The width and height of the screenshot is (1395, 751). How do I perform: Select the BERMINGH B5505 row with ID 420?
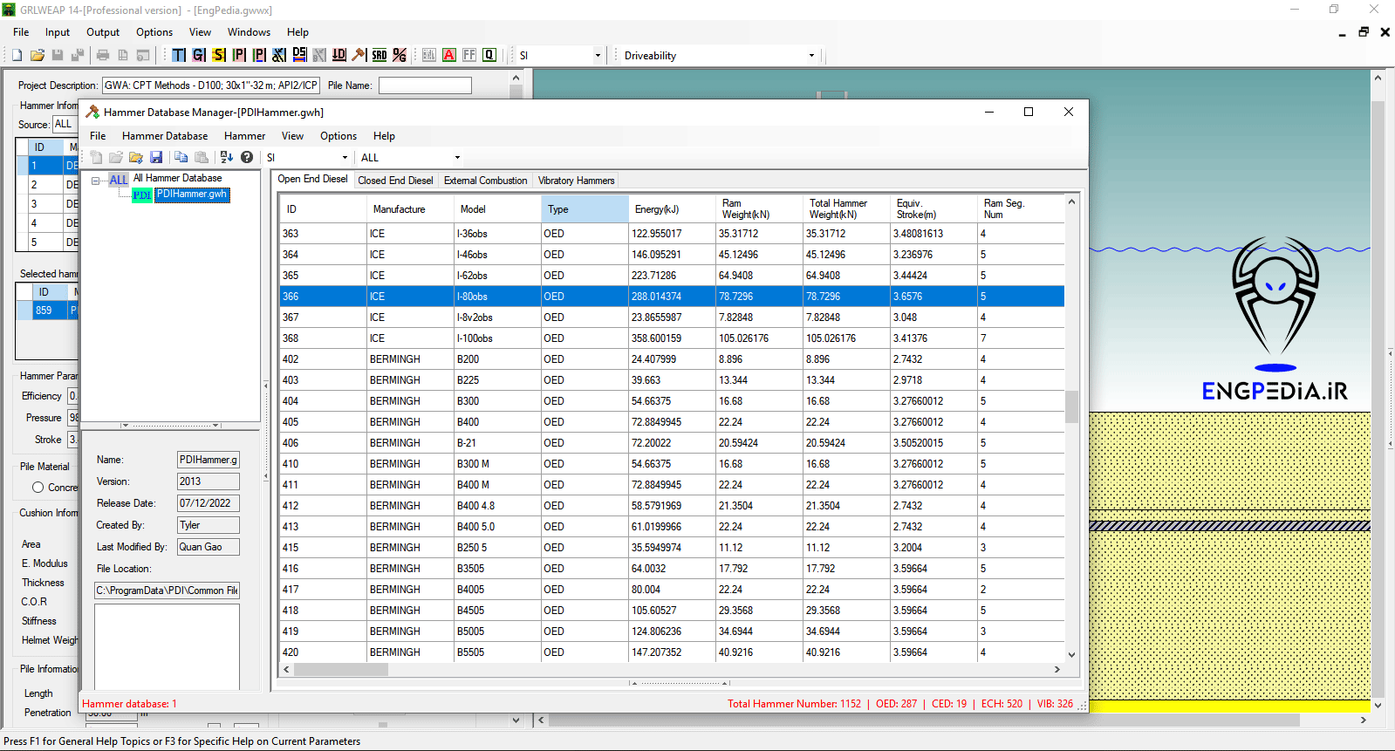672,652
